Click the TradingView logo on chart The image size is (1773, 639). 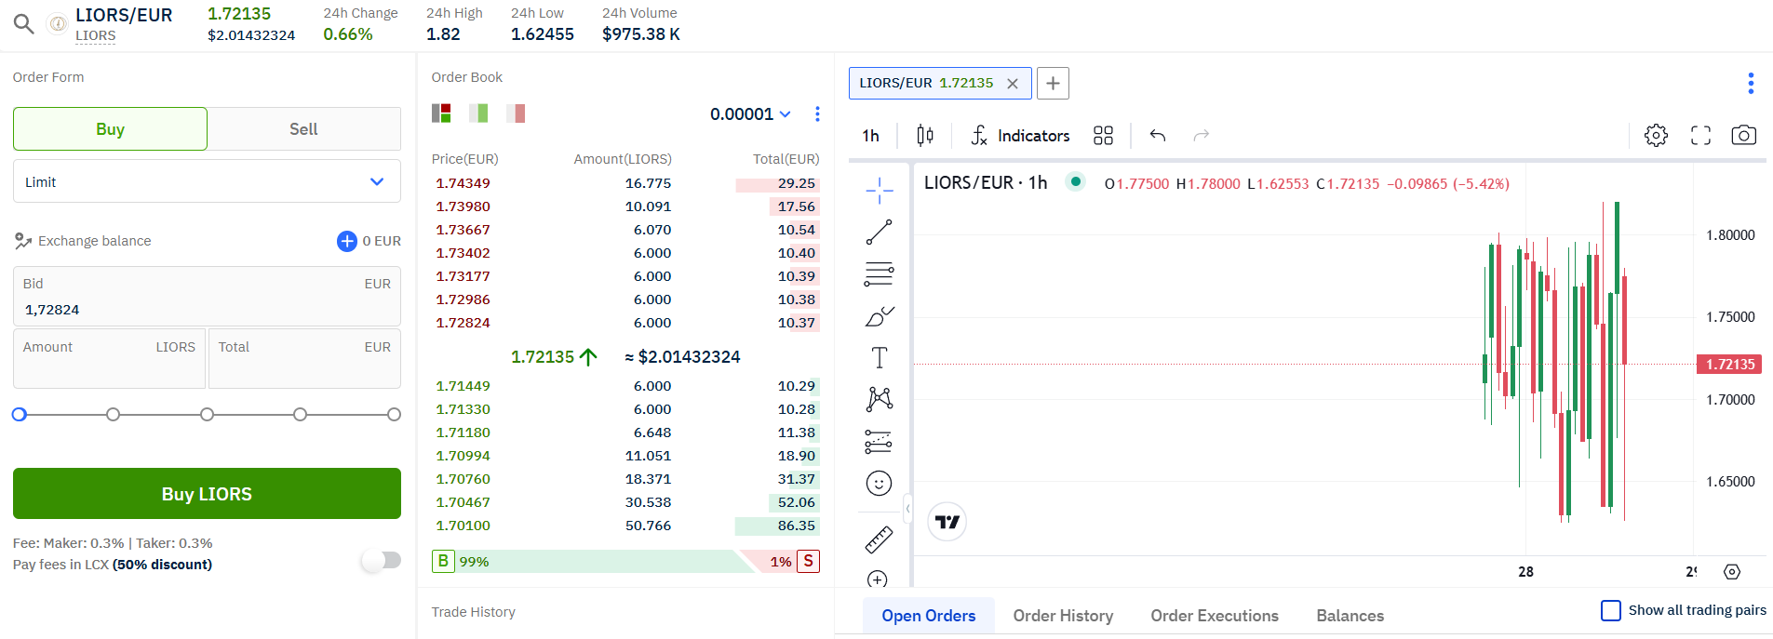coord(947,522)
